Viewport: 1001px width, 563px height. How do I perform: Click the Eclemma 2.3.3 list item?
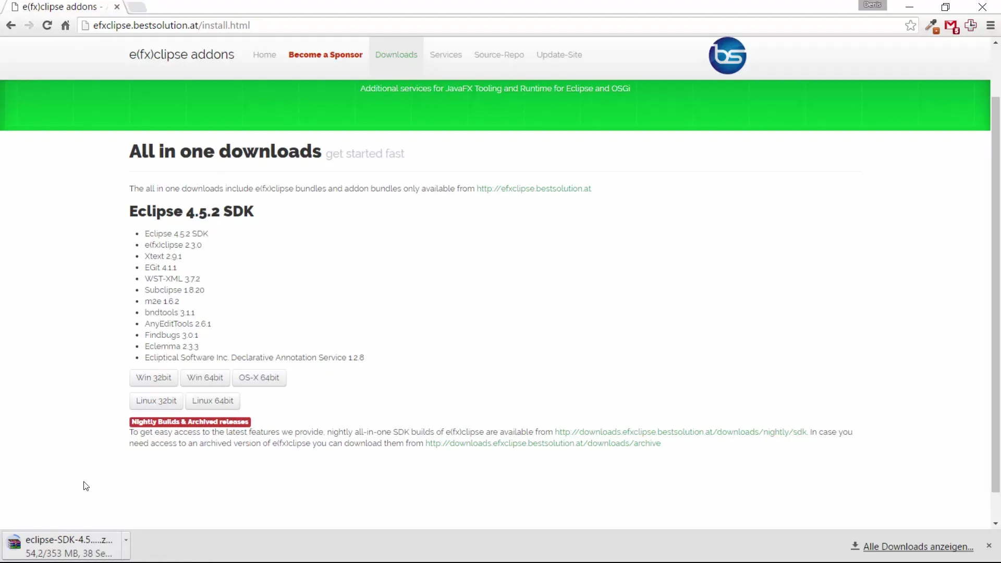[x=172, y=347]
